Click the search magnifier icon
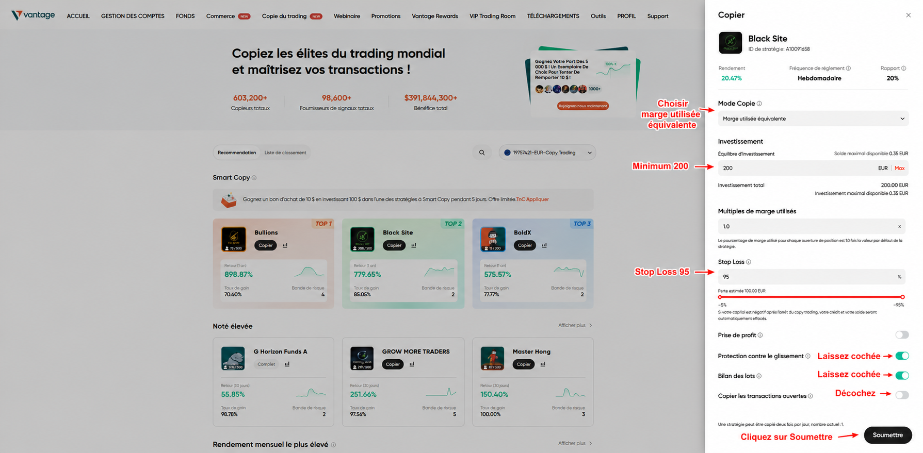Image resolution: width=923 pixels, height=453 pixels. click(482, 153)
